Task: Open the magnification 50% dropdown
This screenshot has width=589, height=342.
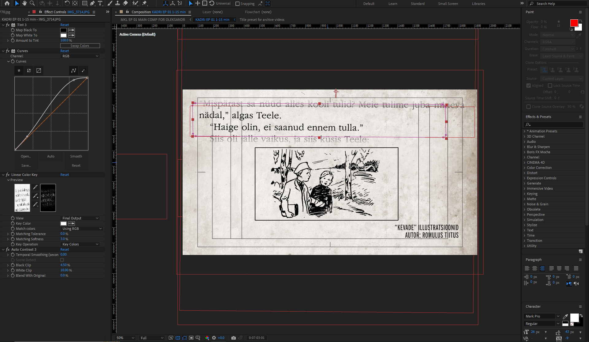Action: tap(125, 338)
